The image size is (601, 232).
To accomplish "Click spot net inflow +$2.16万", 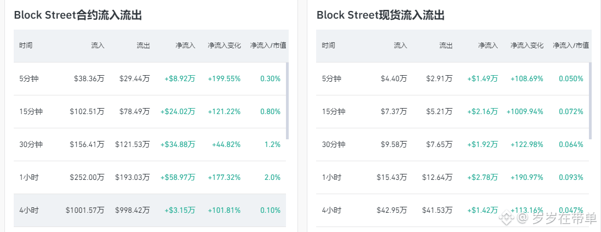I will coord(482,112).
